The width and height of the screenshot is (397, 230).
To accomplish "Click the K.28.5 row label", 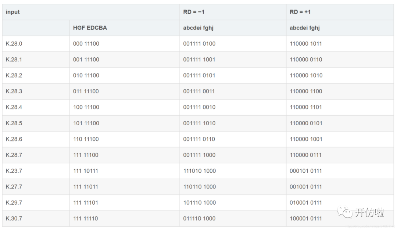I will (14, 123).
